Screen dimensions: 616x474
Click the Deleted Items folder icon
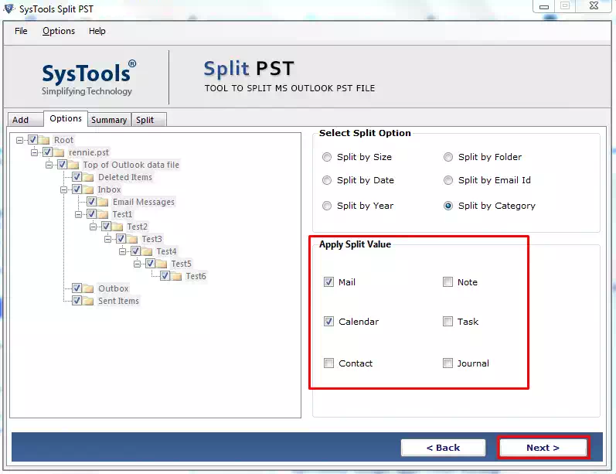pyautogui.click(x=88, y=177)
